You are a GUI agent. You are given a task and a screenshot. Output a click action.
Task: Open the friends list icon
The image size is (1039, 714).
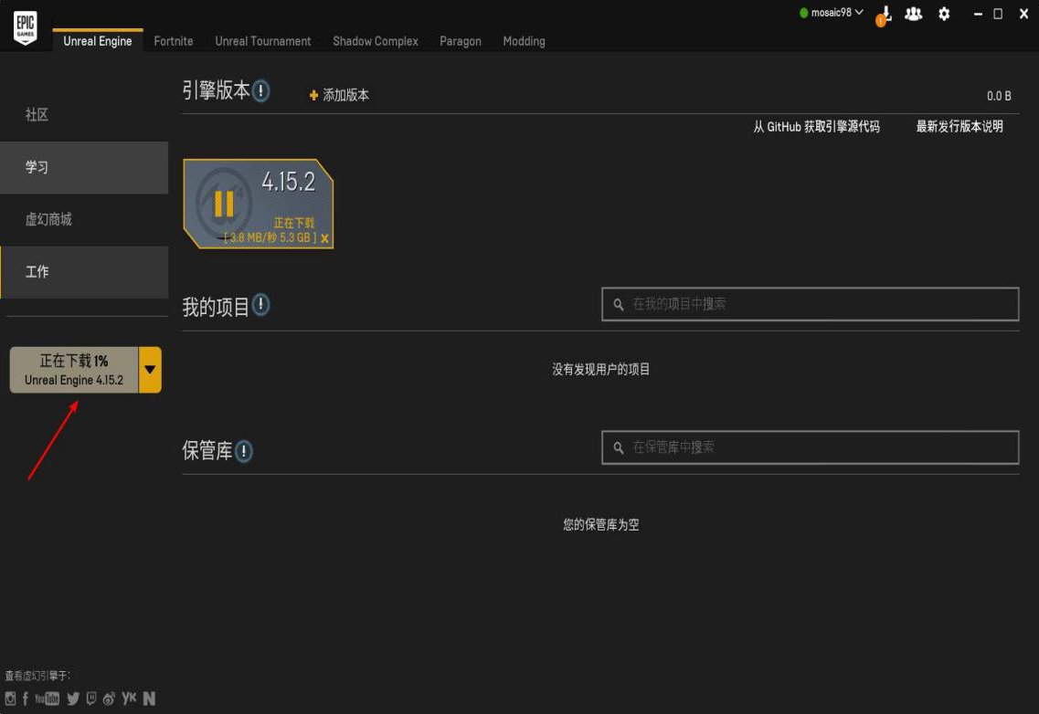(913, 14)
